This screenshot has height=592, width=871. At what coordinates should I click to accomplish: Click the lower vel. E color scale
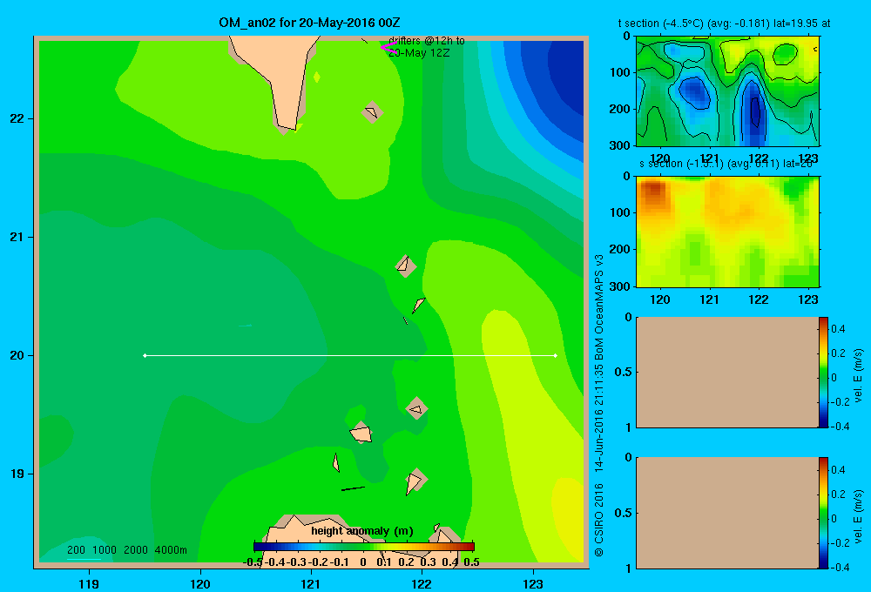[x=823, y=513]
